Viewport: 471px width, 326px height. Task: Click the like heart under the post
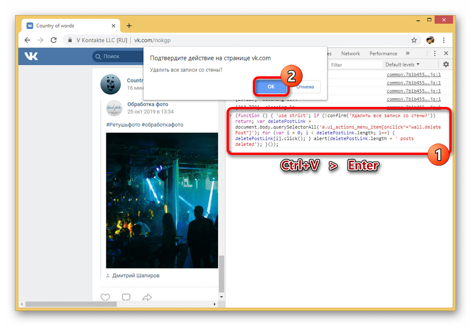coord(105,297)
